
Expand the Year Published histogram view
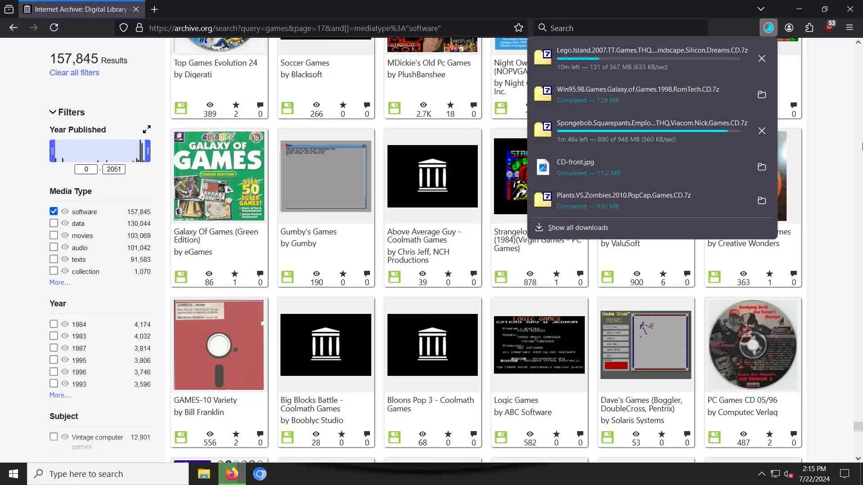[147, 129]
